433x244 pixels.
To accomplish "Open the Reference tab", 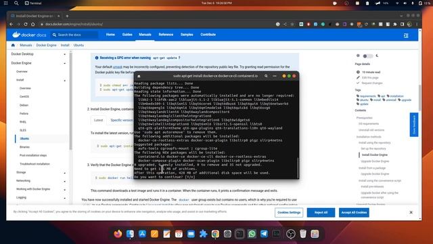I will (166, 35).
